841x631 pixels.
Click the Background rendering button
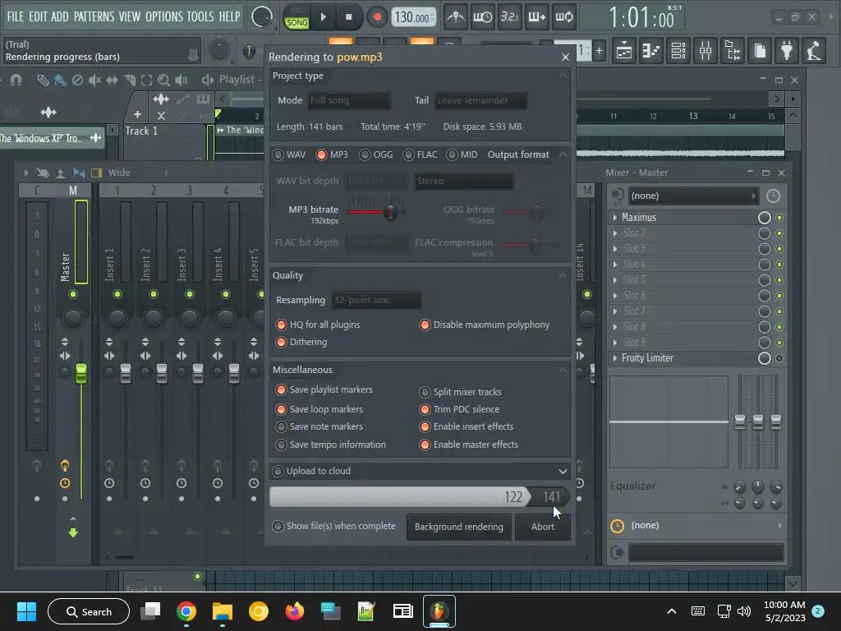[x=459, y=527]
